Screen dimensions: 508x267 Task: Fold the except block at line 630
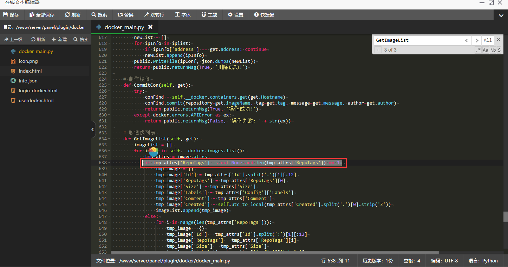tap(109, 115)
